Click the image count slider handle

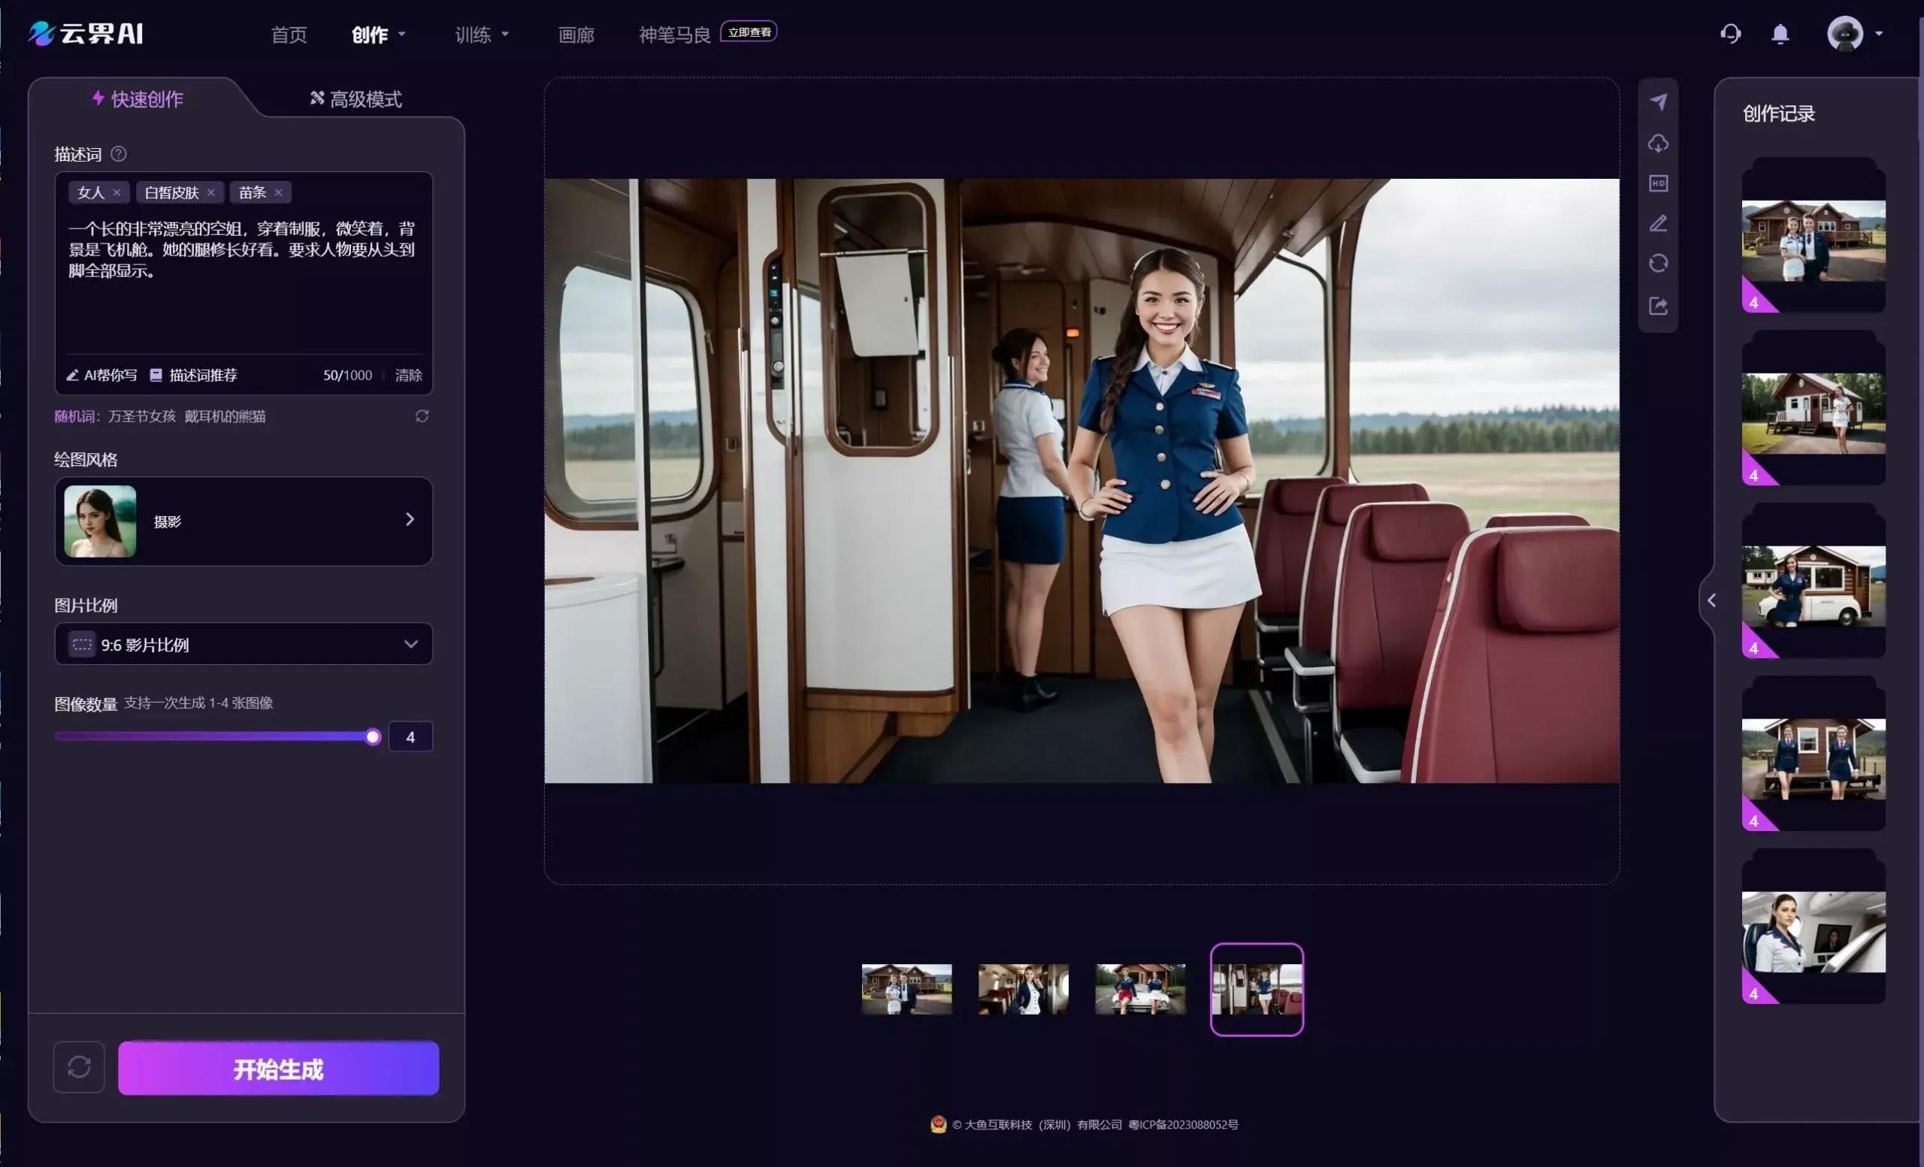coord(373,737)
